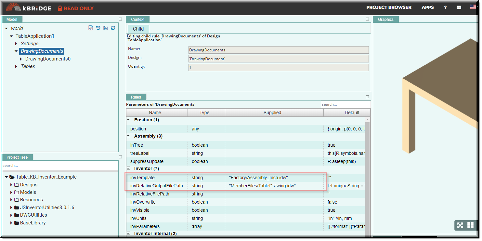The image size is (482, 241).
Task: Select the Resources folder label
Action: pos(32,200)
